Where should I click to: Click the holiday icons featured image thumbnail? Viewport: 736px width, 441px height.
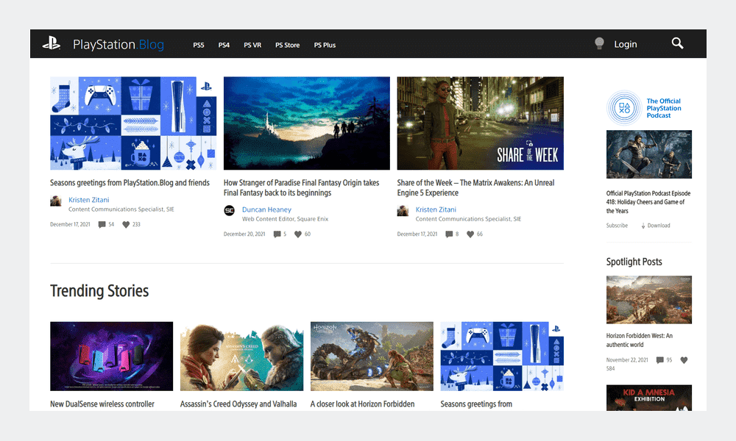(133, 123)
